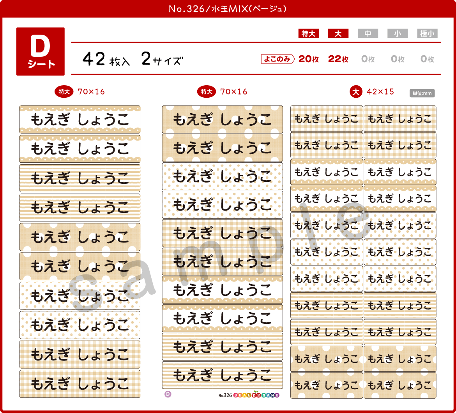Viewport: 456px width, 413px height.
Task: Click the small purple D circle icon
Action: (x=168, y=394)
